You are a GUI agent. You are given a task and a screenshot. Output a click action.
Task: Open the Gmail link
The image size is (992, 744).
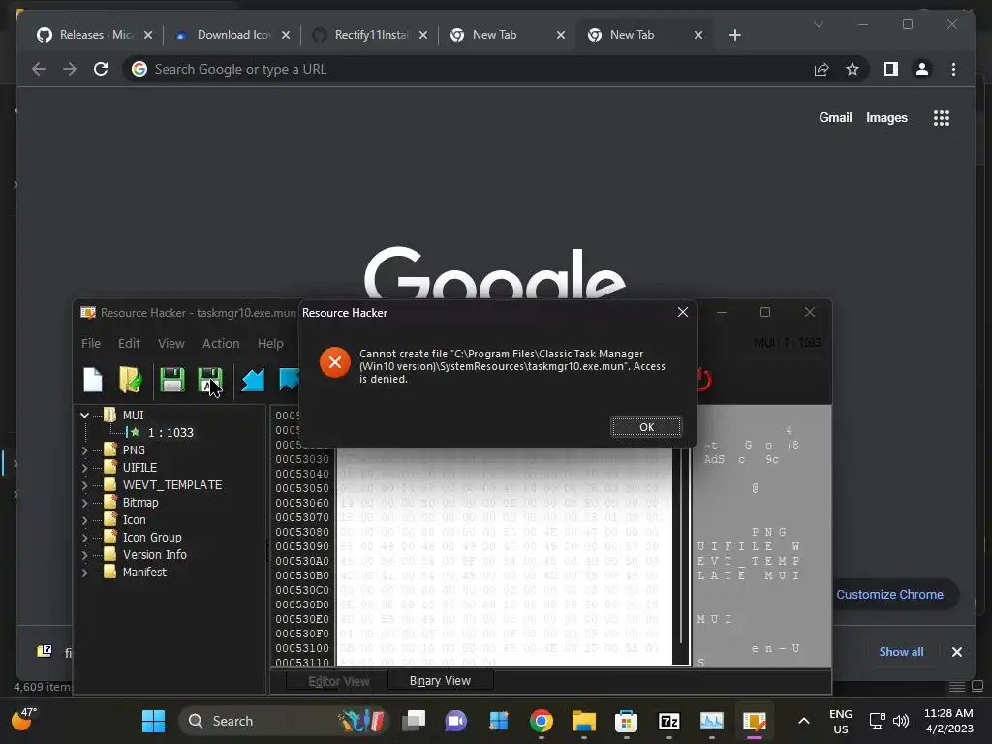click(x=835, y=117)
